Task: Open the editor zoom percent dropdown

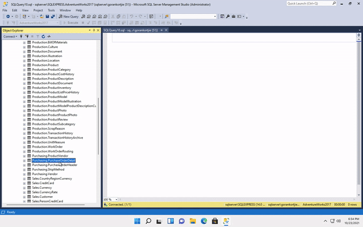Action: tap(116, 199)
